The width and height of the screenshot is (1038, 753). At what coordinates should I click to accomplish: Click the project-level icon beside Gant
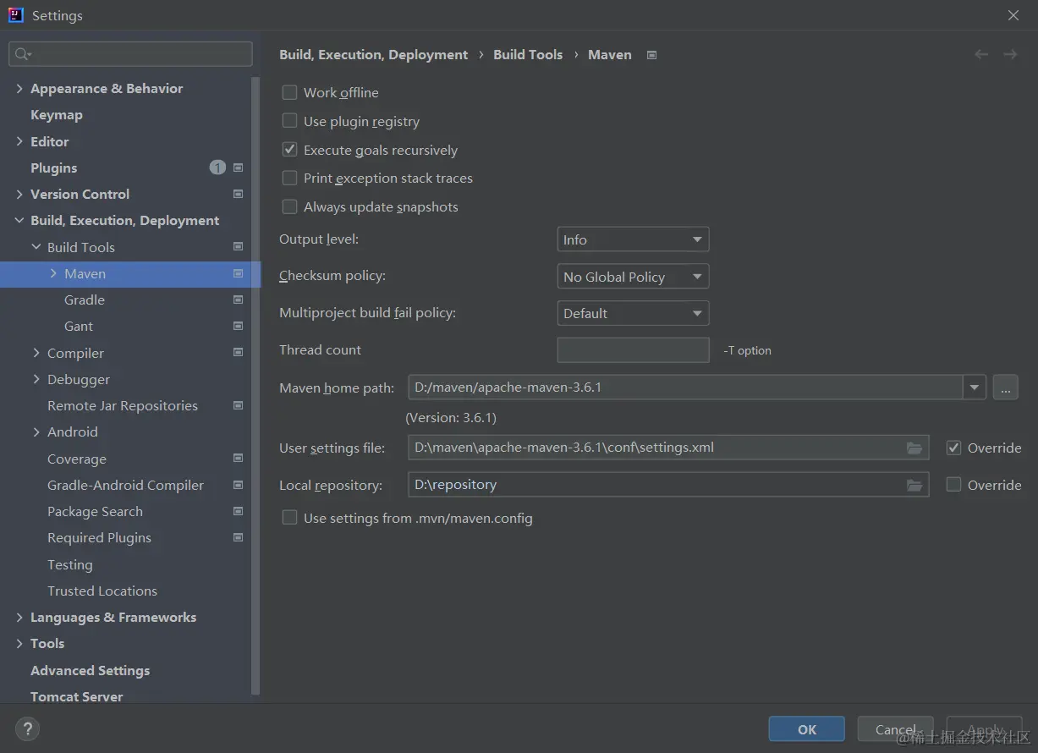tap(238, 326)
